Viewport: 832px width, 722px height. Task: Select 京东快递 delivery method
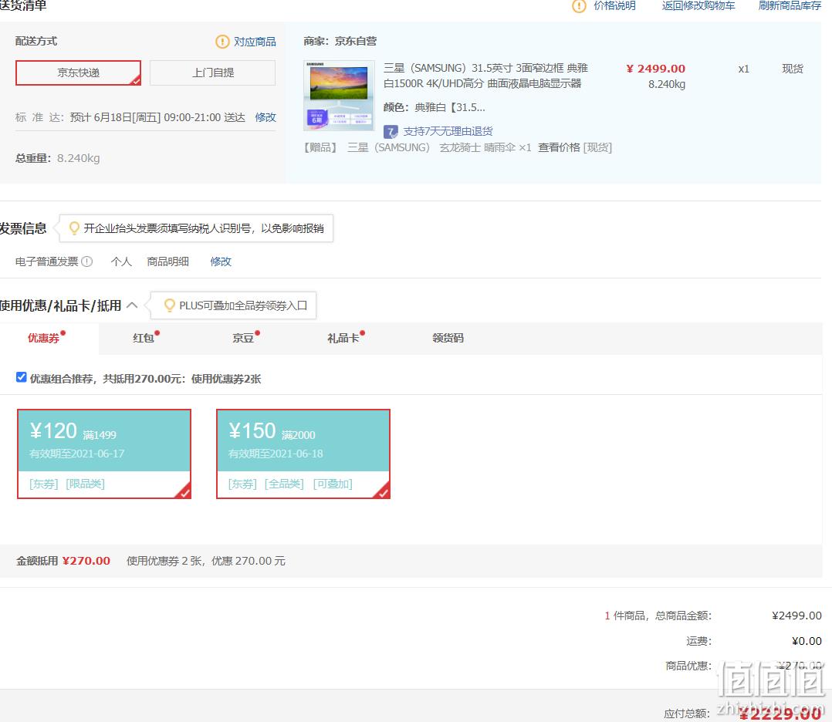[79, 73]
